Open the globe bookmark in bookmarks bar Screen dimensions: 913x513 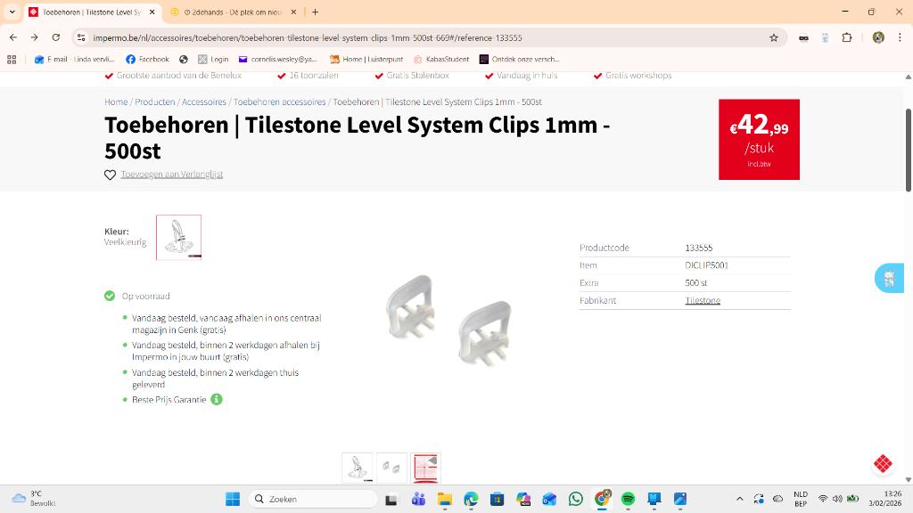click(x=184, y=60)
